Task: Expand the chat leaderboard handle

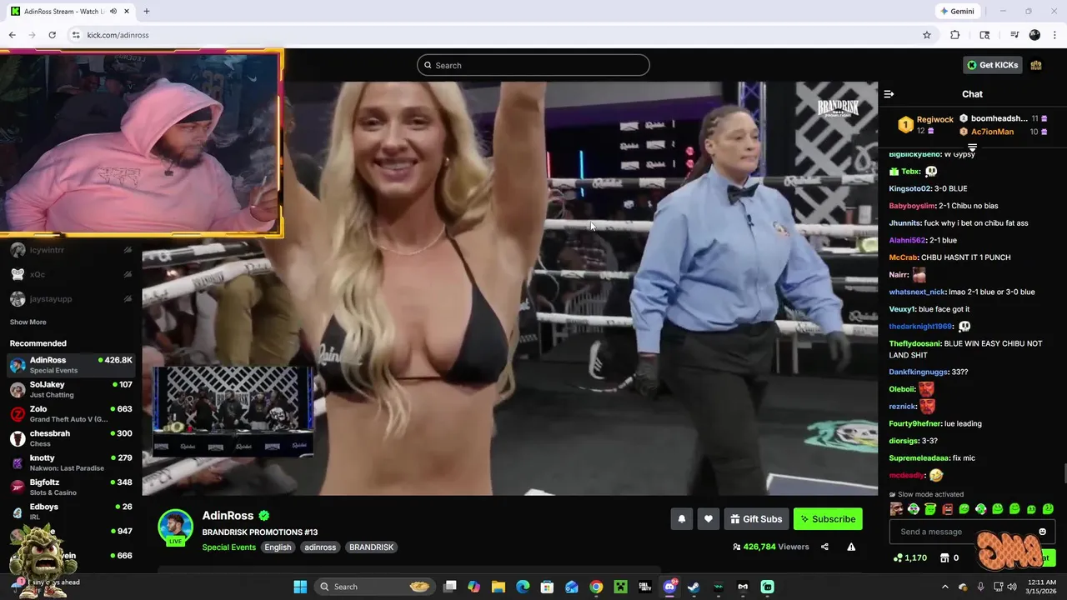Action: pos(972,147)
